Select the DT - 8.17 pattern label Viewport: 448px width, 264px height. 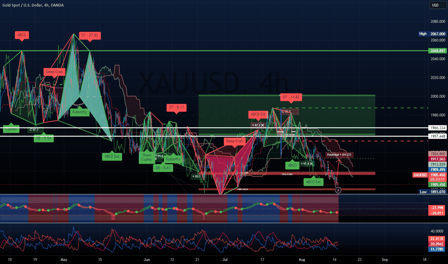coord(176,108)
